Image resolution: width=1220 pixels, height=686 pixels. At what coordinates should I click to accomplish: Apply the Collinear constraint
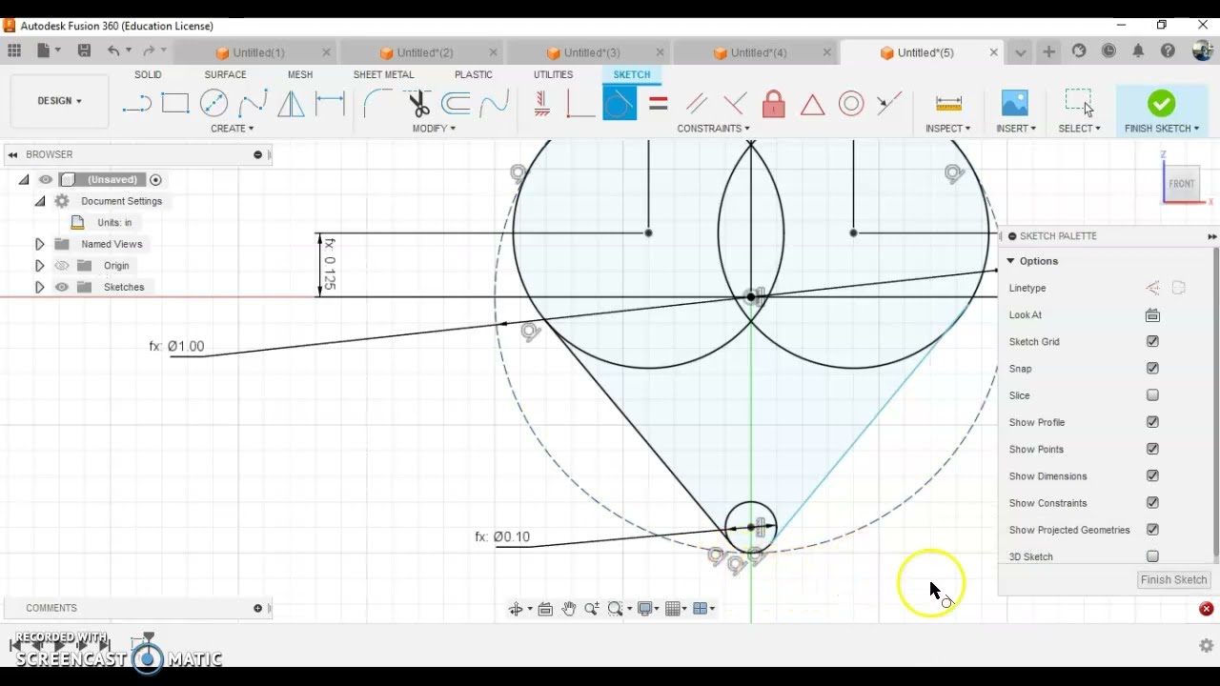click(889, 103)
